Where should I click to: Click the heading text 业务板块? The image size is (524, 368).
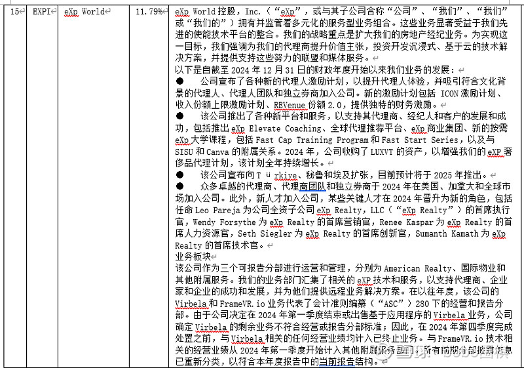pos(193,256)
